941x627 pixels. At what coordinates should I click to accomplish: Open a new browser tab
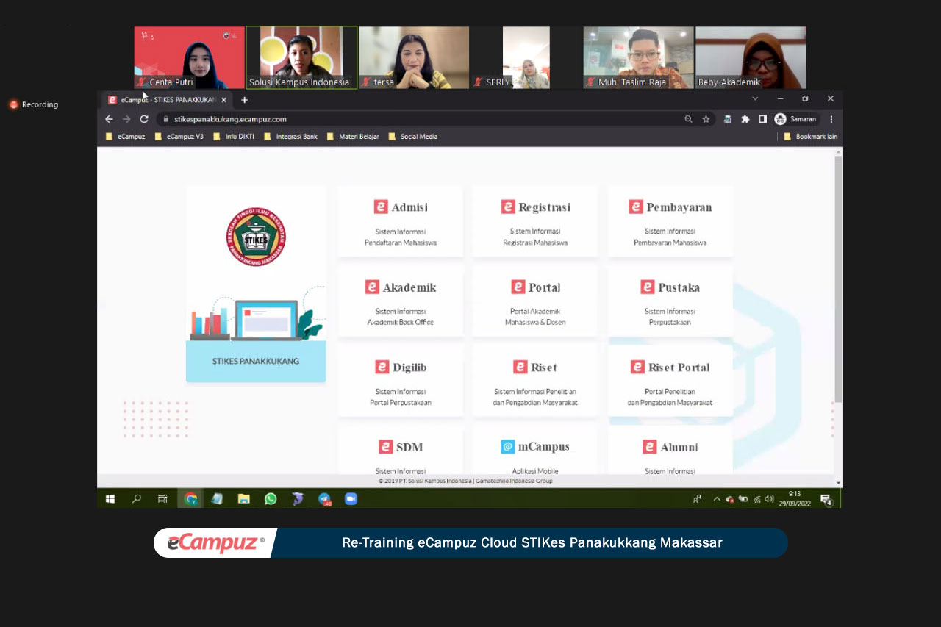[245, 100]
